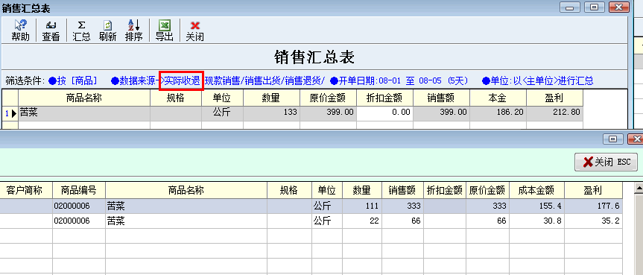Click the 单位:以<主单位>进行汇总 filter text
The width and height of the screenshot is (643, 275).
coord(538,80)
